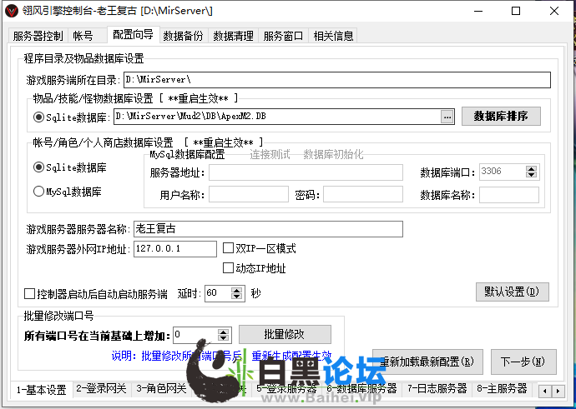576x409 pixels.
Task: Click the app icon in the title bar
Action: click(11, 11)
